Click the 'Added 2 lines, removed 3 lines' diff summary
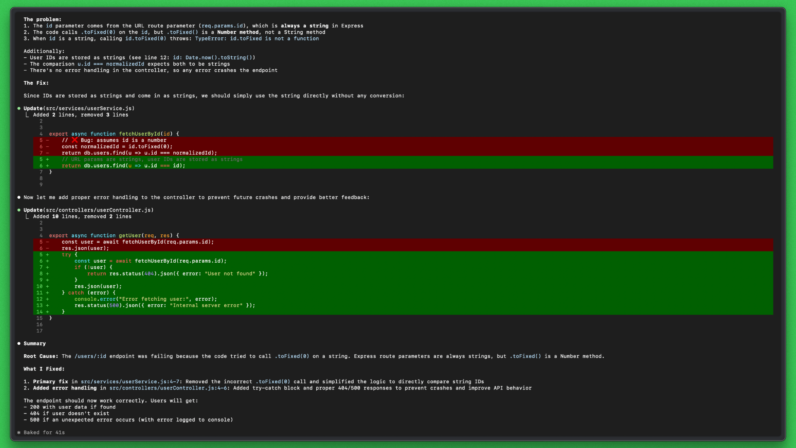 80,115
